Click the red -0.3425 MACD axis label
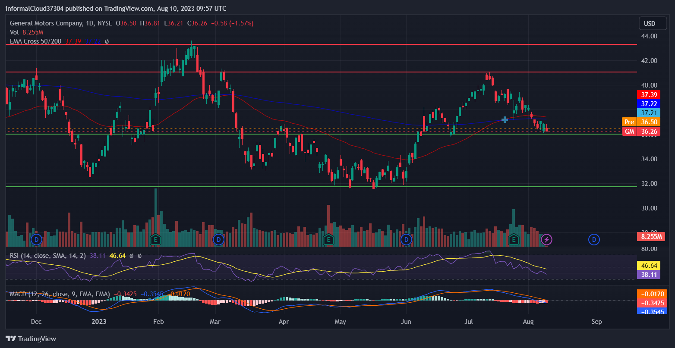 tap(652, 303)
